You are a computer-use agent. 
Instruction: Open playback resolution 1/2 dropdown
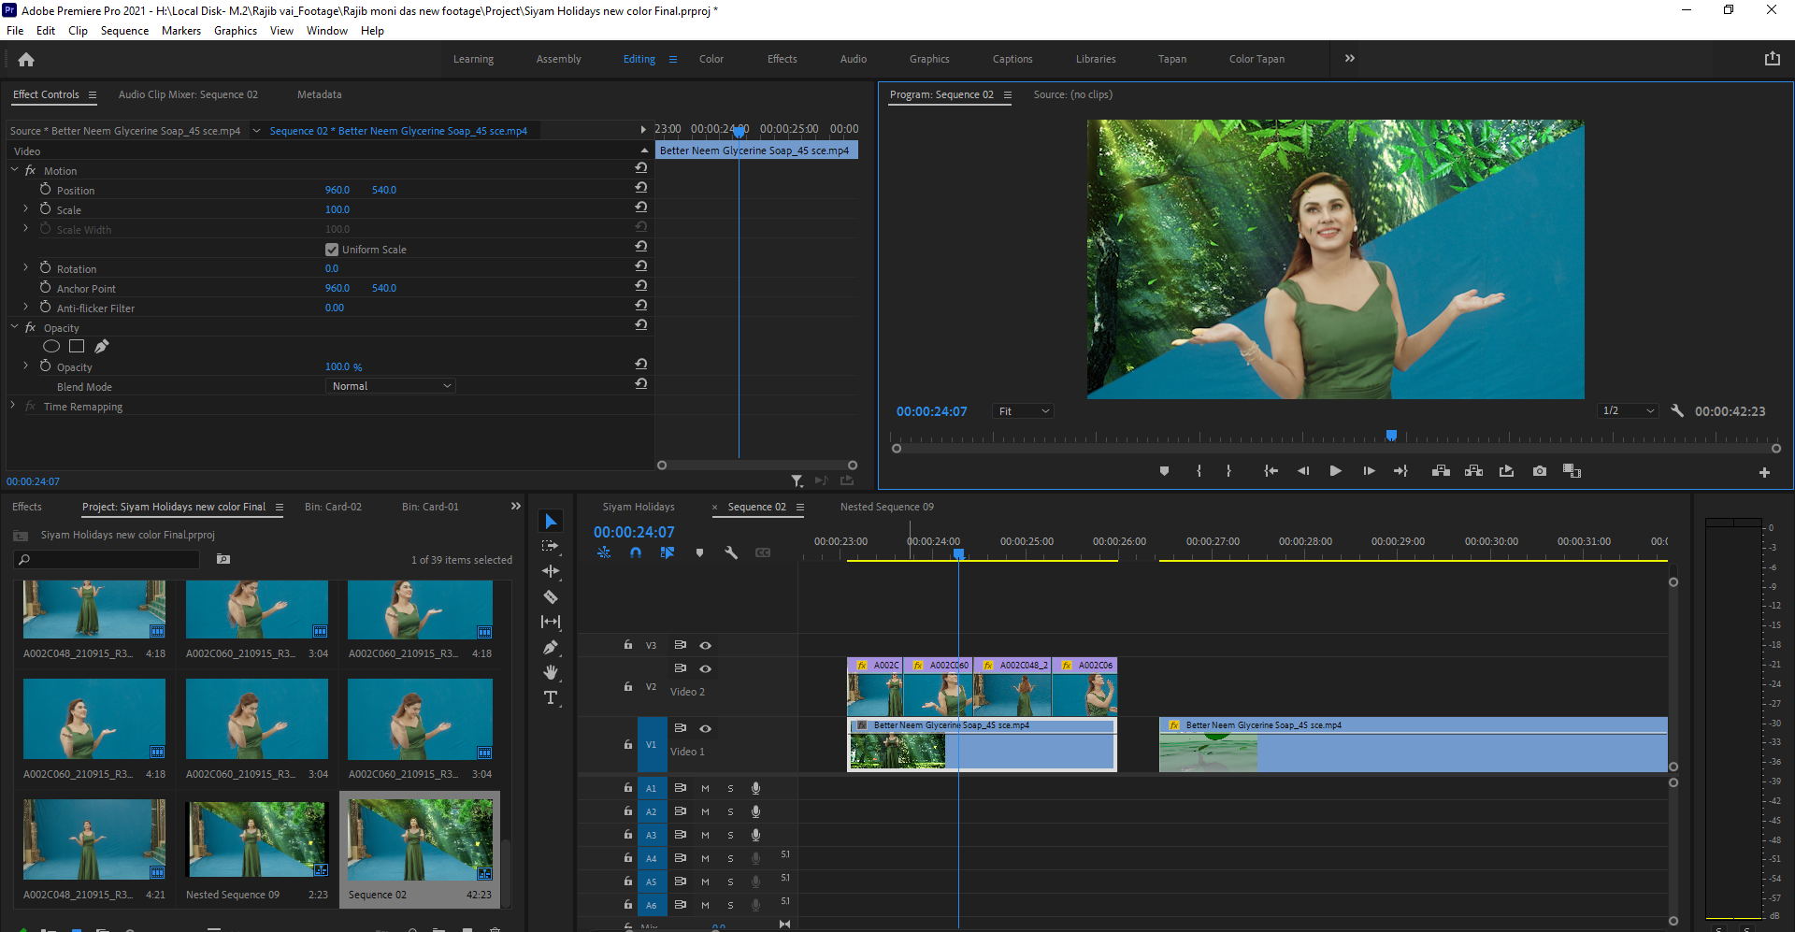(1628, 411)
